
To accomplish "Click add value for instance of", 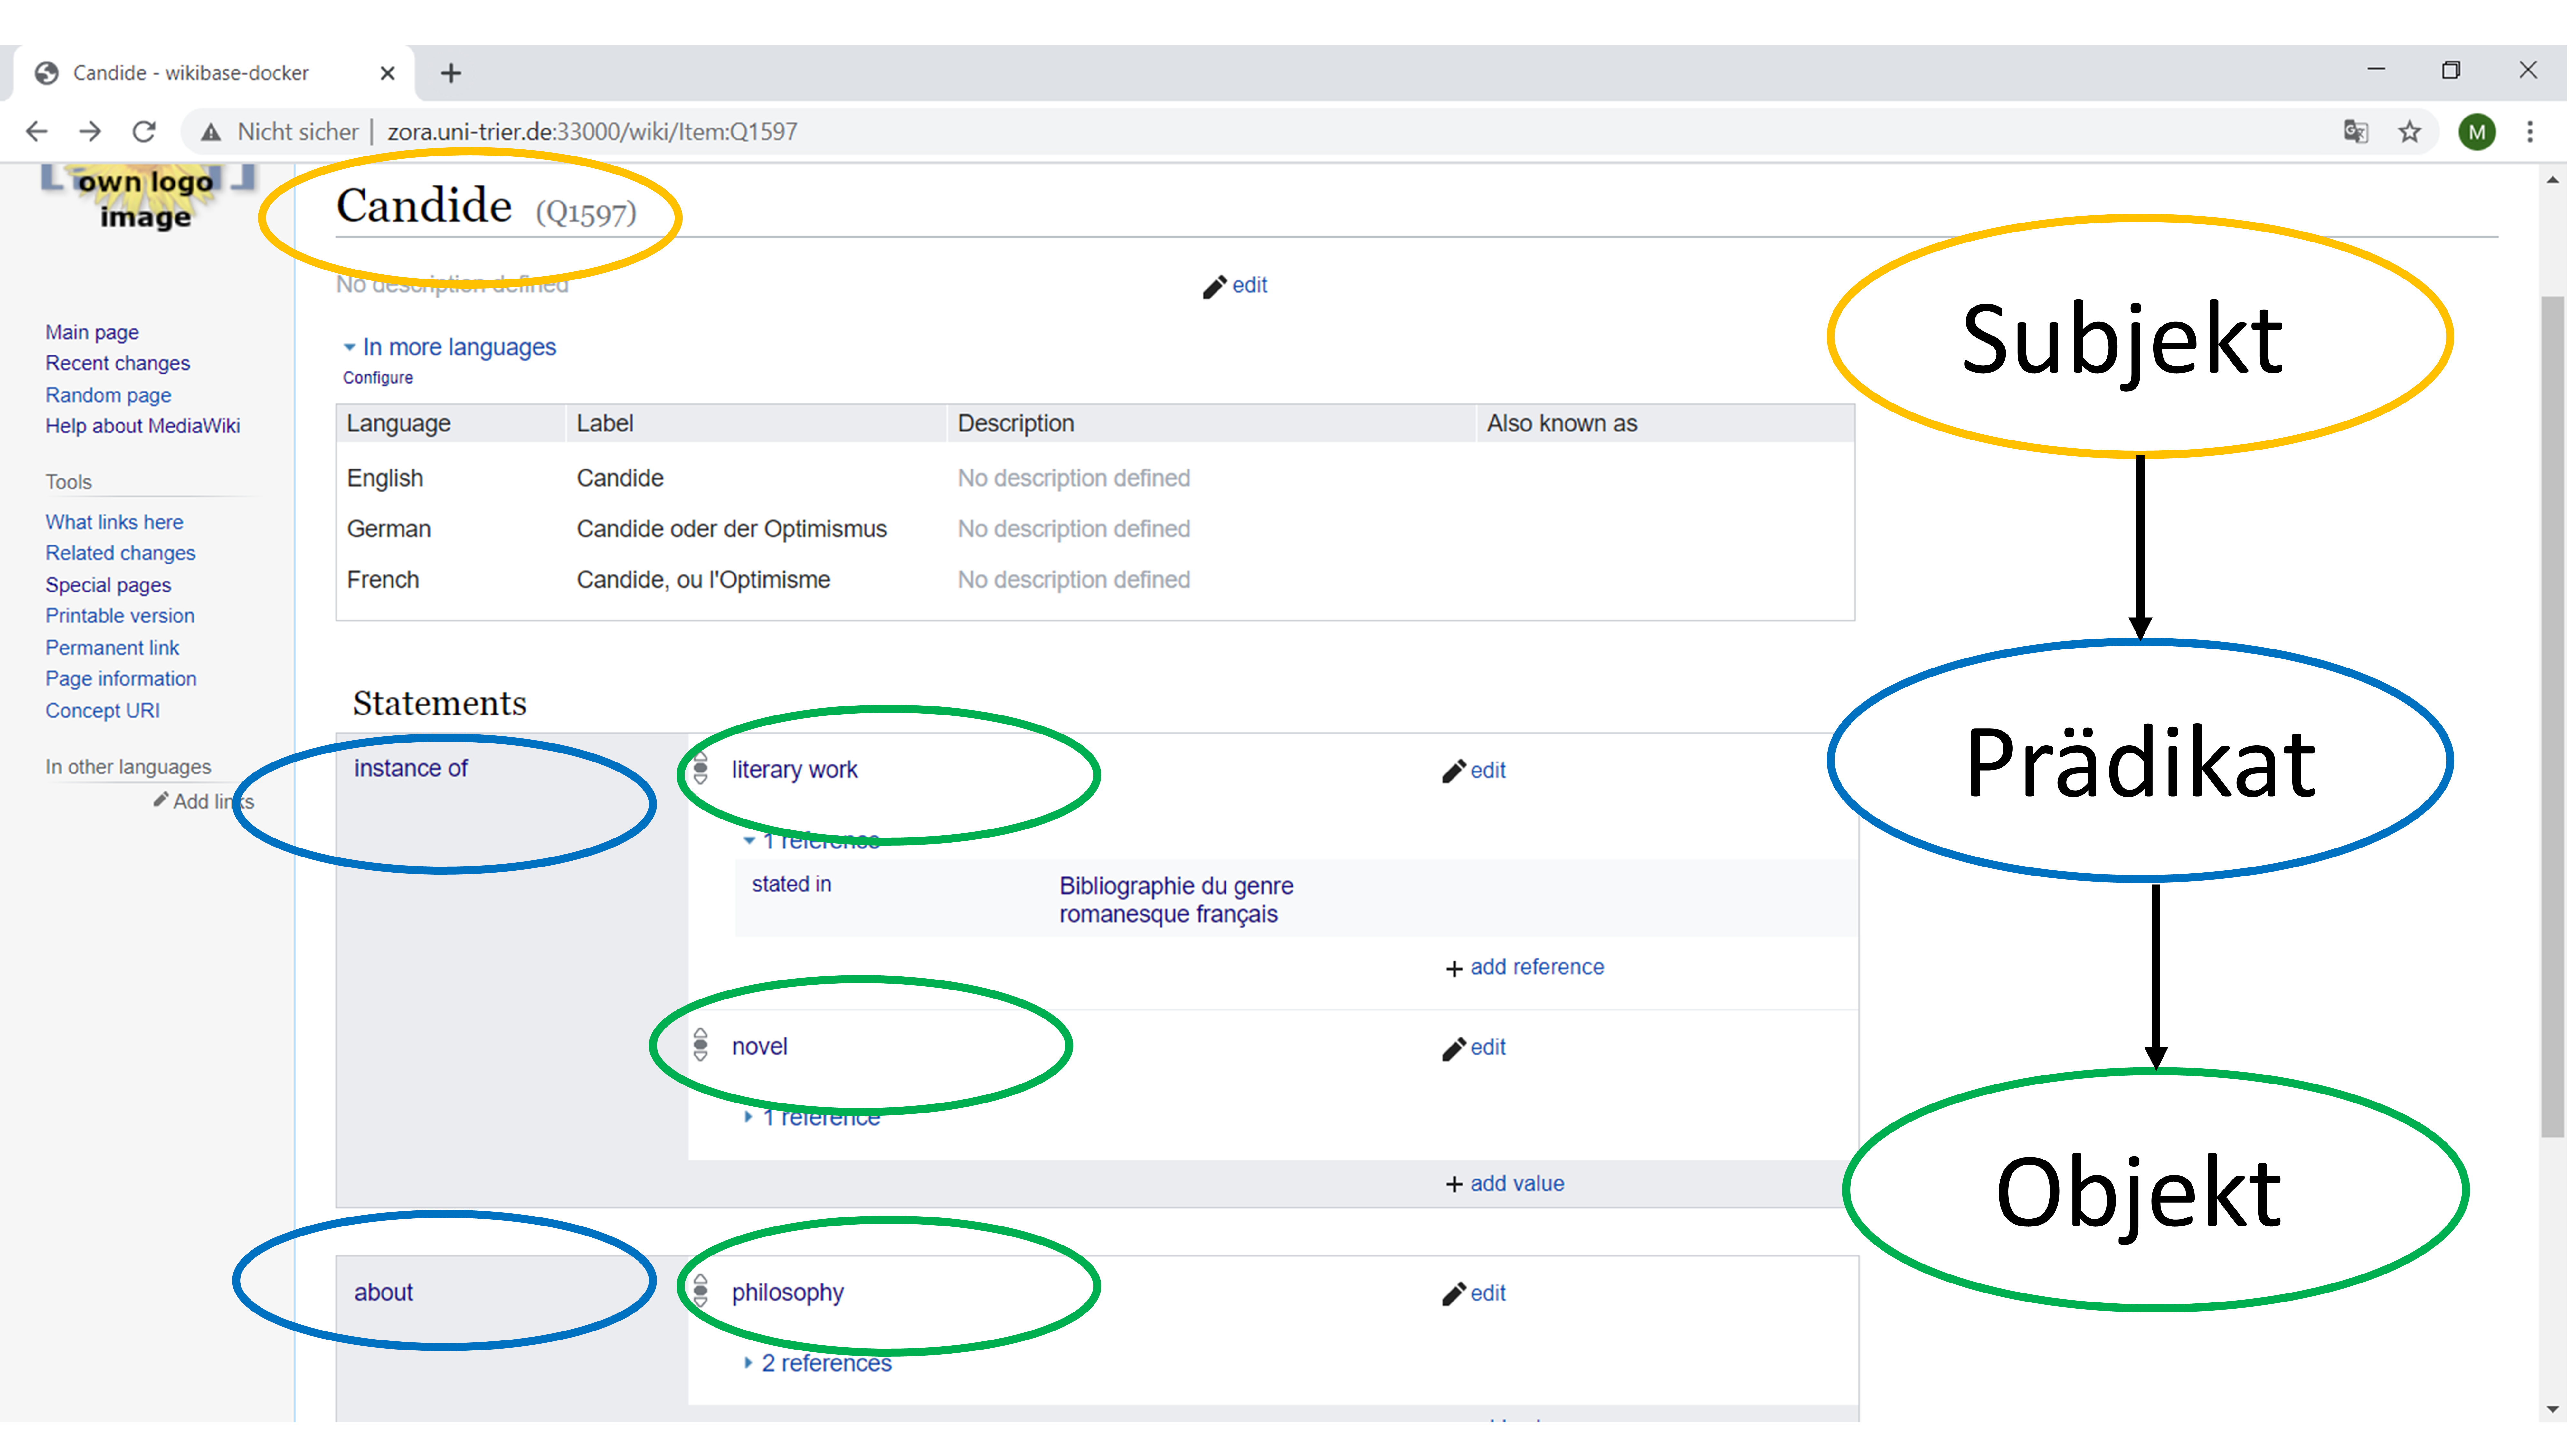I will (1505, 1184).
